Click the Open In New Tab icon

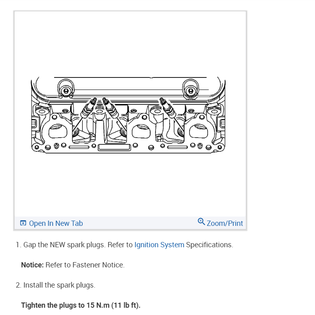pyautogui.click(x=23, y=223)
